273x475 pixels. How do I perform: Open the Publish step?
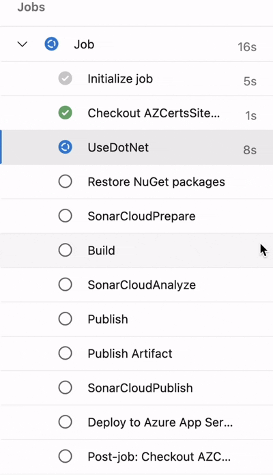[x=136, y=319]
